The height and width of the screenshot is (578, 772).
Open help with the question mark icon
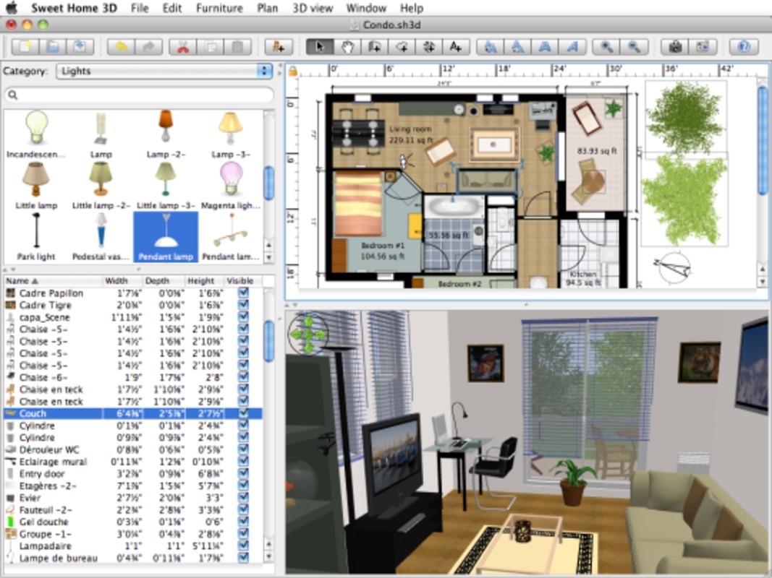pos(743,47)
